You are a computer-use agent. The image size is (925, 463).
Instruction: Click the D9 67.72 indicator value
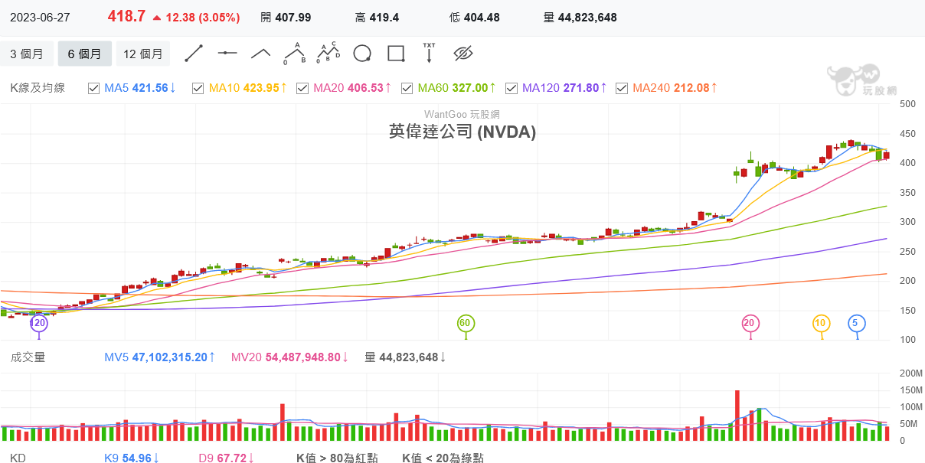(x=227, y=458)
